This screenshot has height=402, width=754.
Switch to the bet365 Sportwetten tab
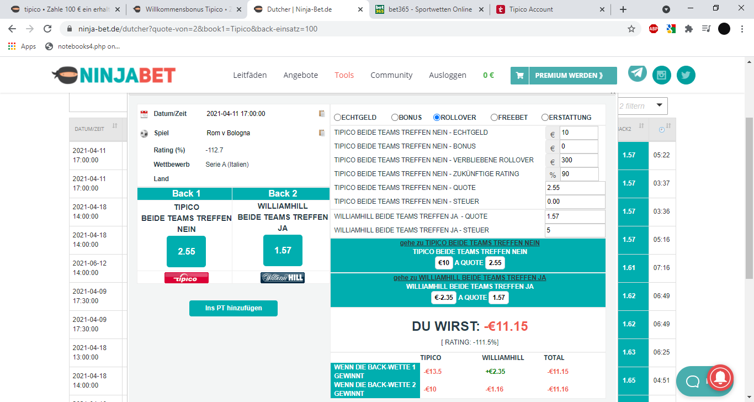(431, 9)
